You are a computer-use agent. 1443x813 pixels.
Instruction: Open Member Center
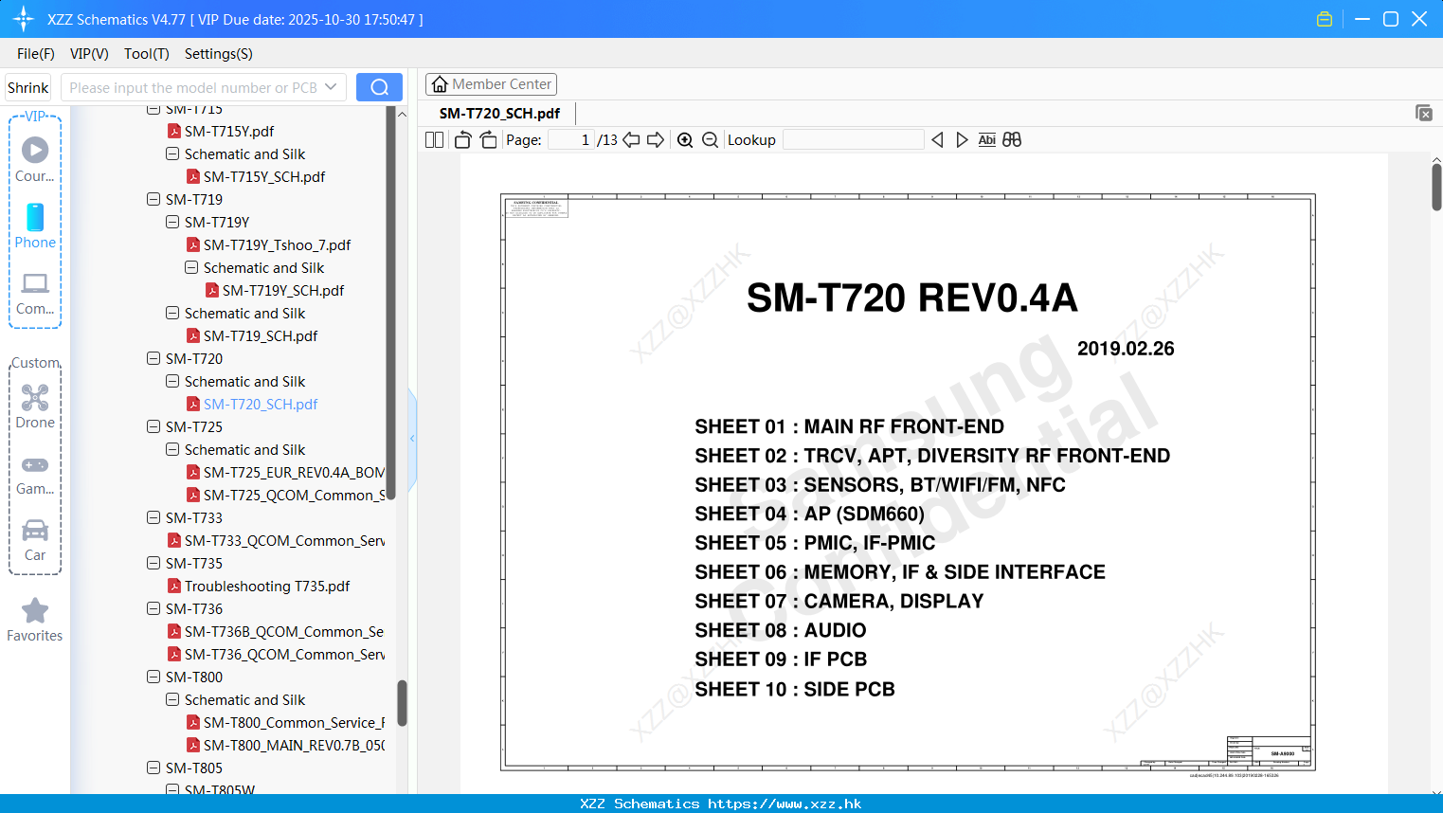[x=491, y=84]
